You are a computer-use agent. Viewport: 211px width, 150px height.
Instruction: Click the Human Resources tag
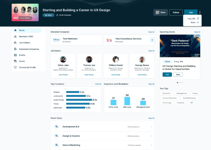170,98
